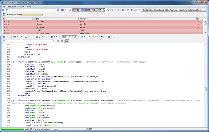Image resolution: width=209 pixels, height=132 pixels.
Task: Toggle the 'ab' text filter button
Action: [x=100, y=10]
